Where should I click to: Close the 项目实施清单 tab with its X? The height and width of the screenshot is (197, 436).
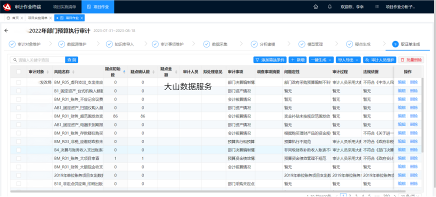[50, 18]
